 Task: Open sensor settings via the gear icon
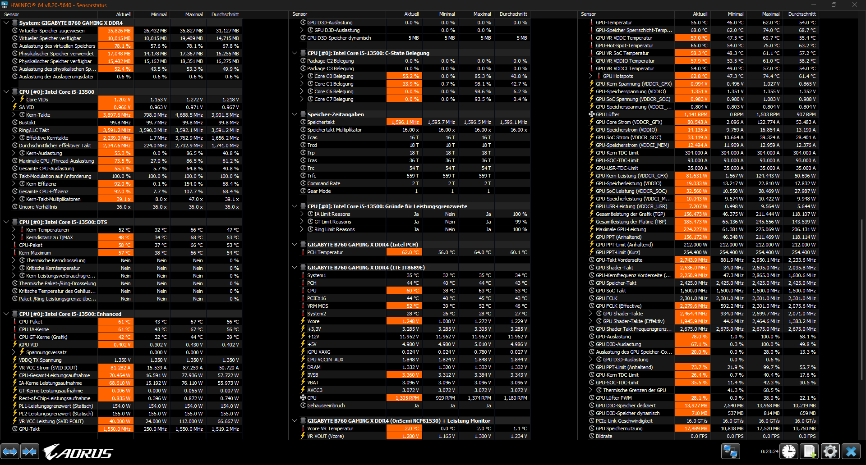click(x=830, y=451)
